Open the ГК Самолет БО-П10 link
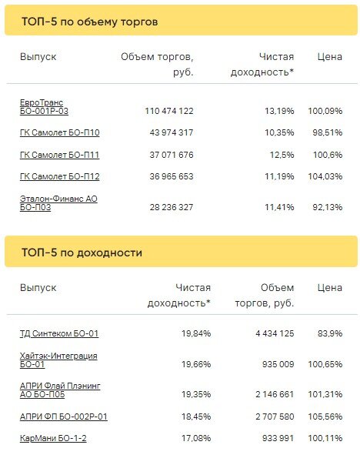This screenshot has width=360, height=455. [60, 132]
